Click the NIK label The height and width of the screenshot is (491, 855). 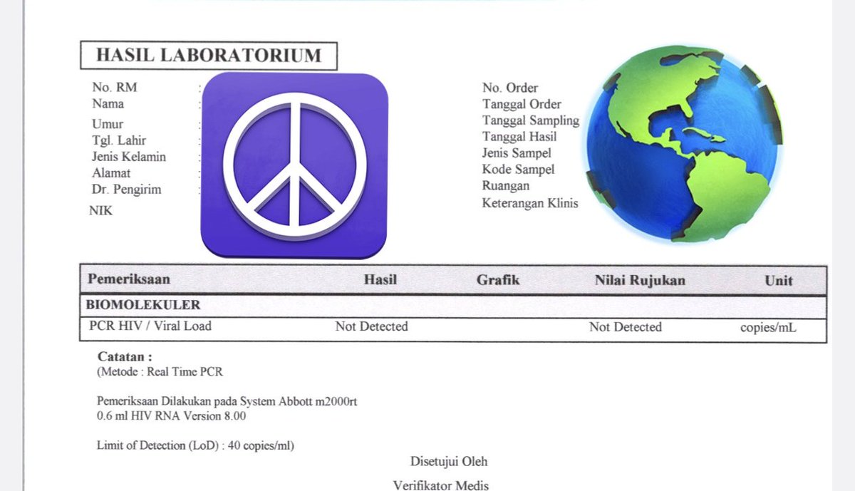(x=102, y=210)
